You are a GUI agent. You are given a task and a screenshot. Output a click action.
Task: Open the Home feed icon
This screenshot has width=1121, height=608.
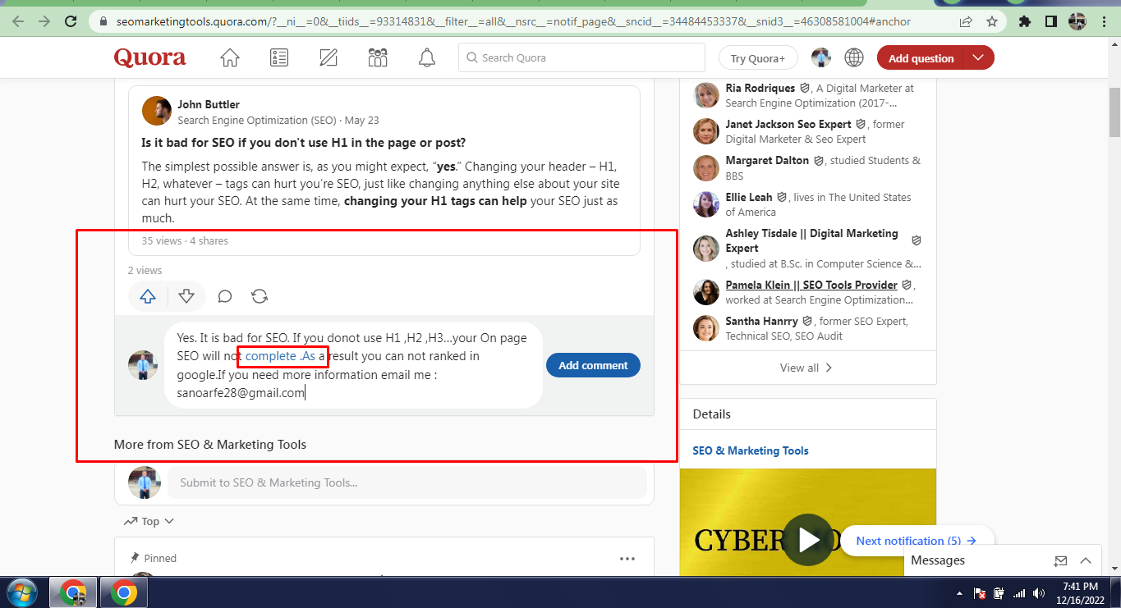click(x=229, y=57)
